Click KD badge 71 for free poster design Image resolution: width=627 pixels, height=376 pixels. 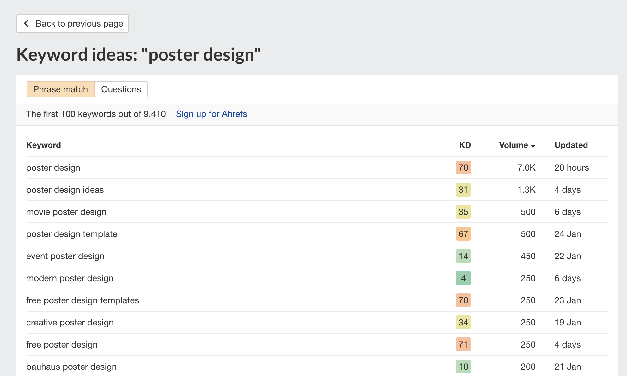463,344
